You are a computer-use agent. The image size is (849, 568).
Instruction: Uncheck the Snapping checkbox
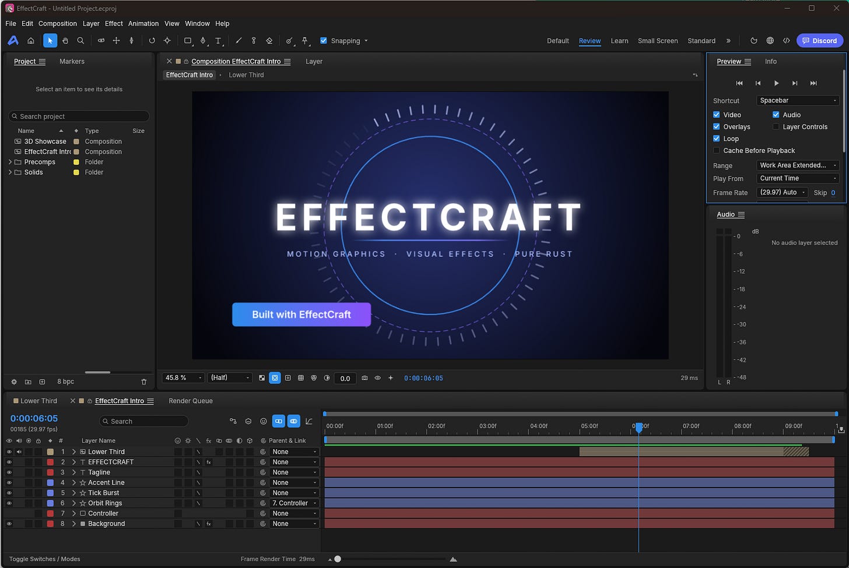point(324,41)
